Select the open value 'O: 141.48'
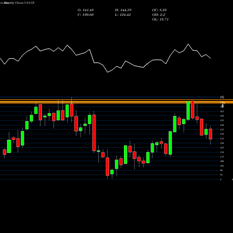This screenshot has width=233, height=233. (86, 10)
